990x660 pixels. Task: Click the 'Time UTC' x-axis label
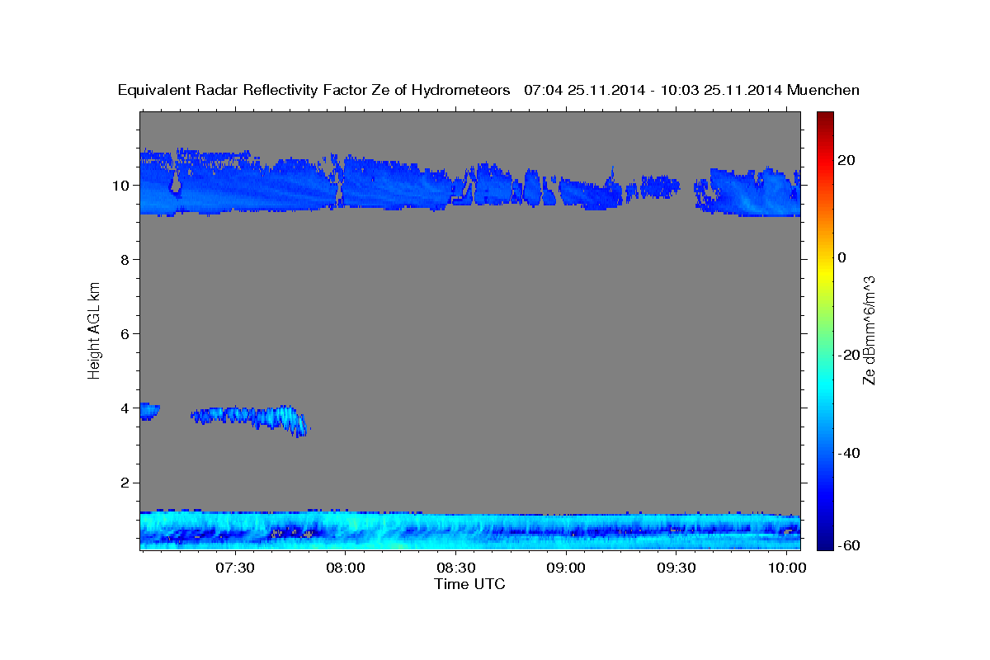pyautogui.click(x=469, y=584)
